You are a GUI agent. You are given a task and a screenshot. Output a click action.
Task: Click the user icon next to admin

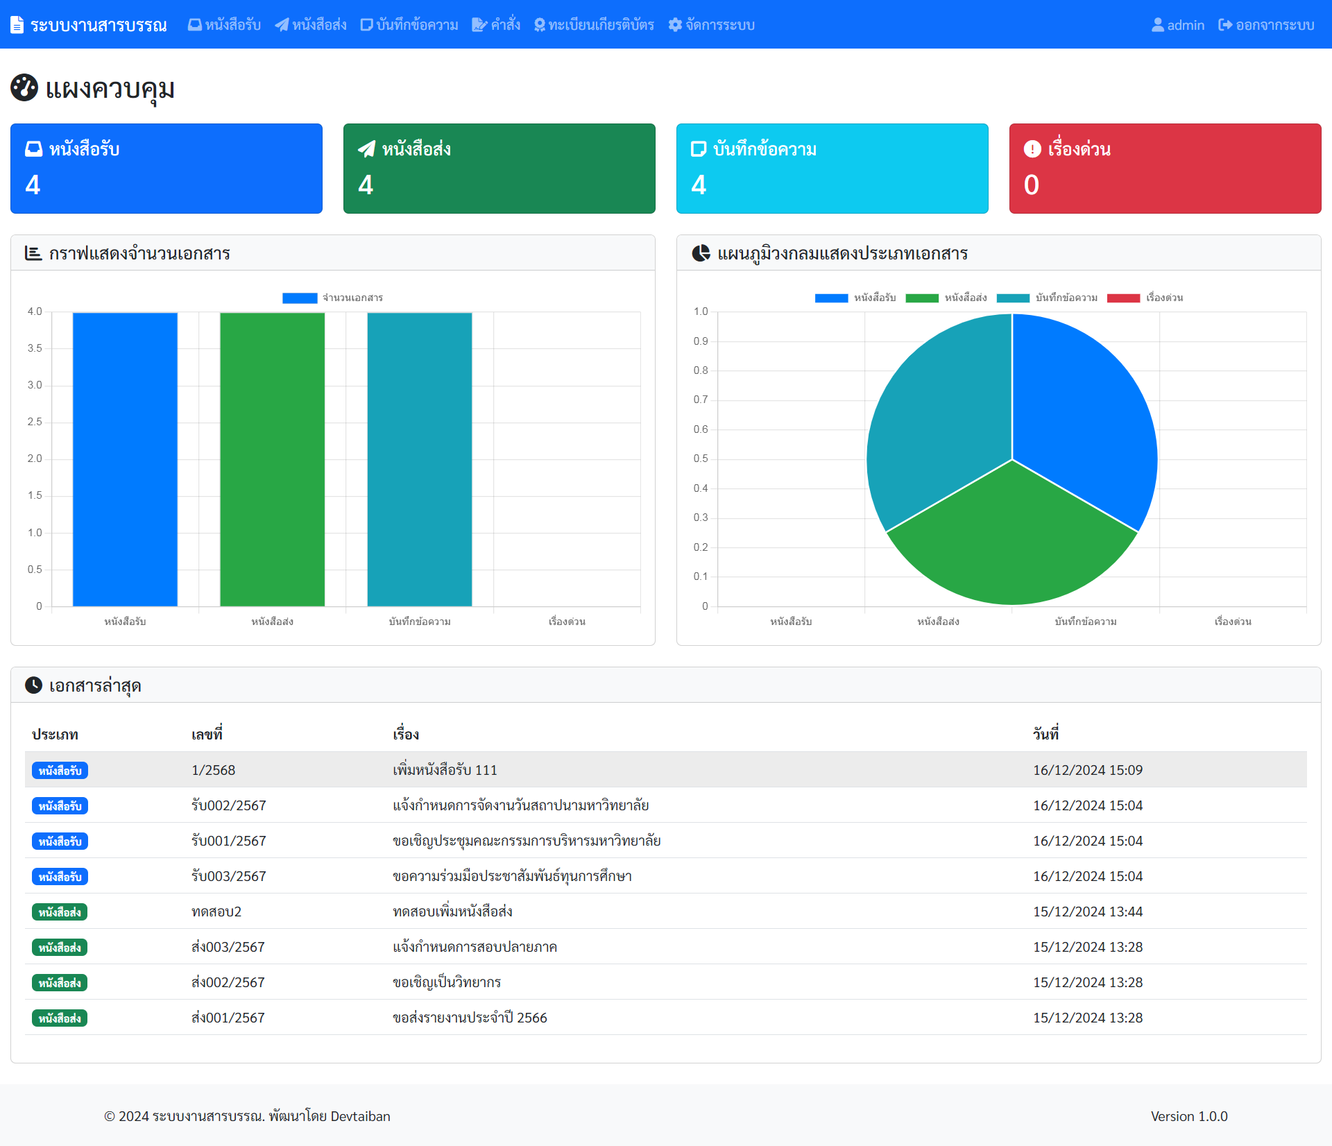[x=1157, y=25]
